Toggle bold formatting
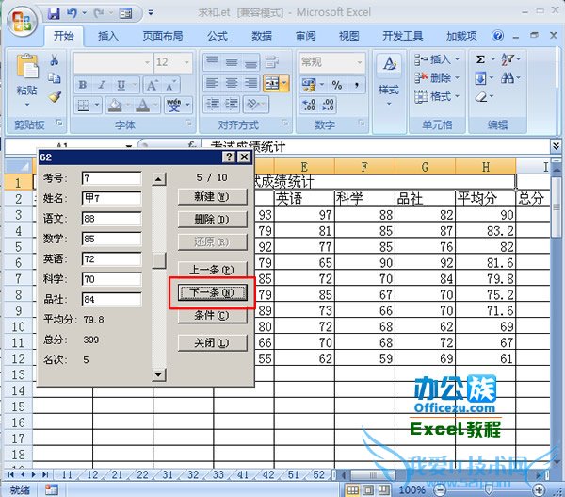This screenshot has height=497, width=565. pyautogui.click(x=83, y=85)
